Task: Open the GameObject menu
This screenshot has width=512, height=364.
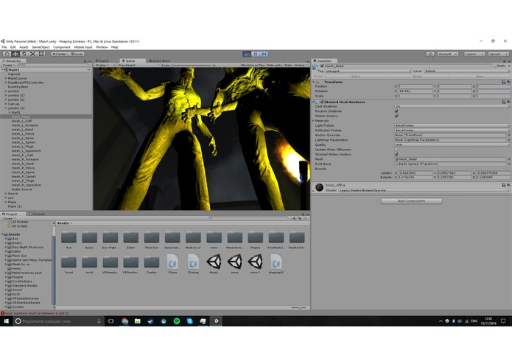Action: (41, 47)
